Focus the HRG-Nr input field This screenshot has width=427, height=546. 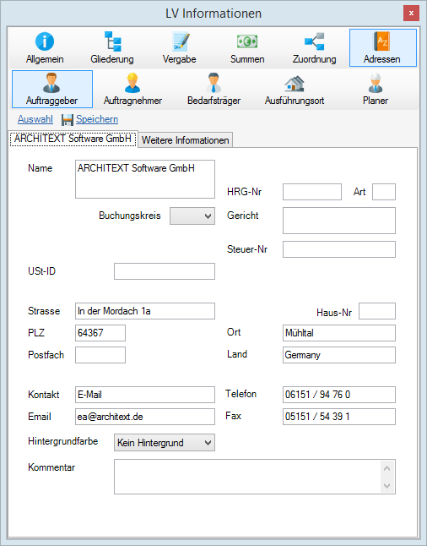[x=312, y=192]
